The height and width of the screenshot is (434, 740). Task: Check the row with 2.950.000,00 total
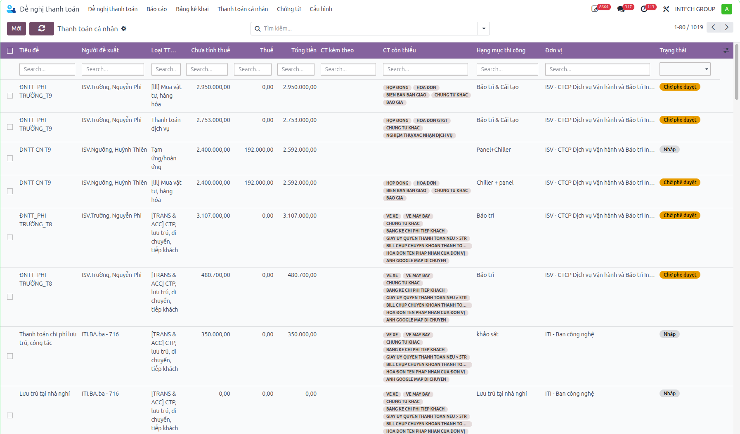(x=10, y=96)
